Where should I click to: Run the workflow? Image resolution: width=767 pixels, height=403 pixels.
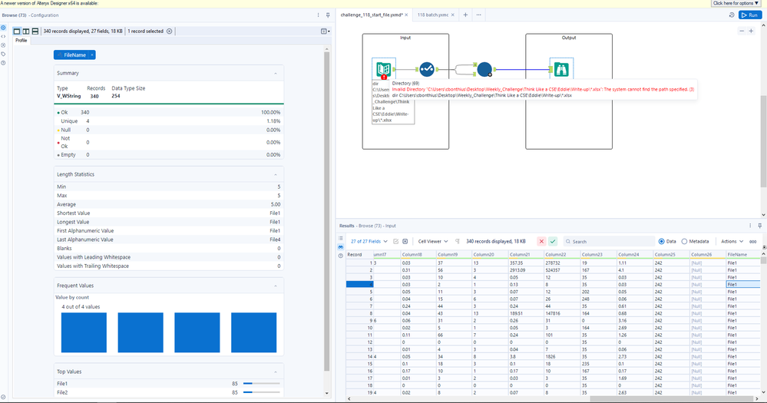(x=749, y=15)
